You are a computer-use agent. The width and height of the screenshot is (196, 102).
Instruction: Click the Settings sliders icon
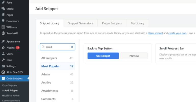[3, 66]
